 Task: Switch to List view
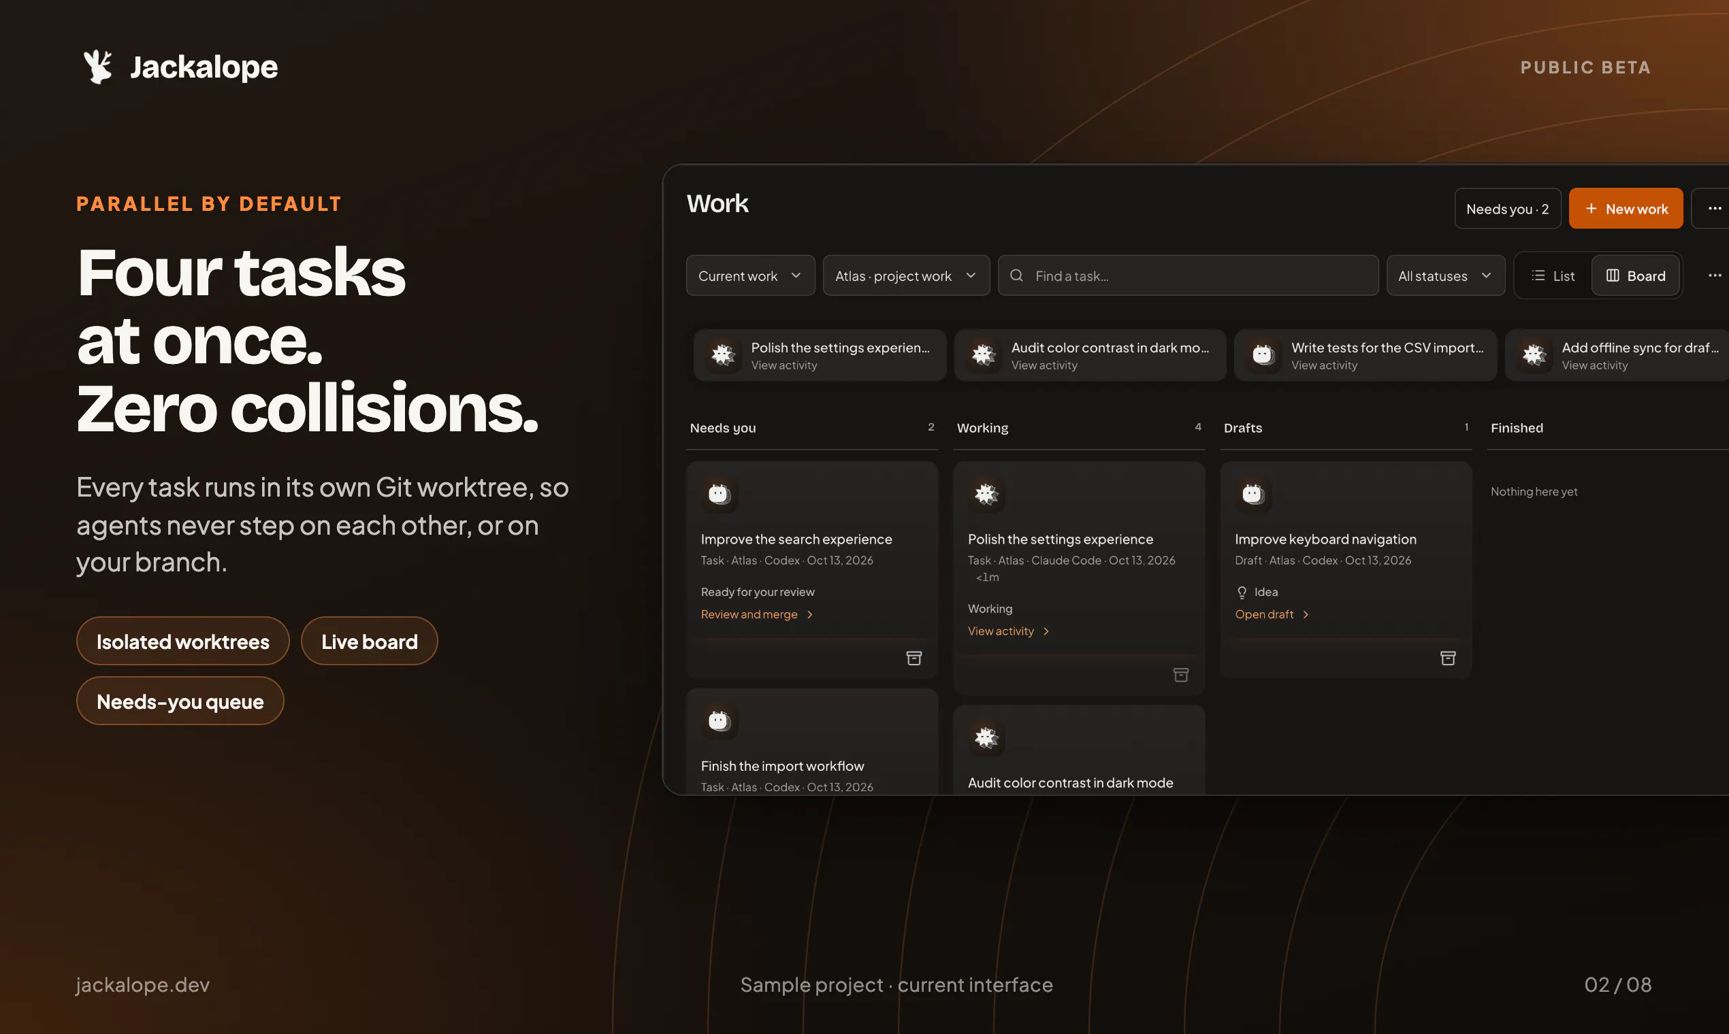pyautogui.click(x=1553, y=276)
